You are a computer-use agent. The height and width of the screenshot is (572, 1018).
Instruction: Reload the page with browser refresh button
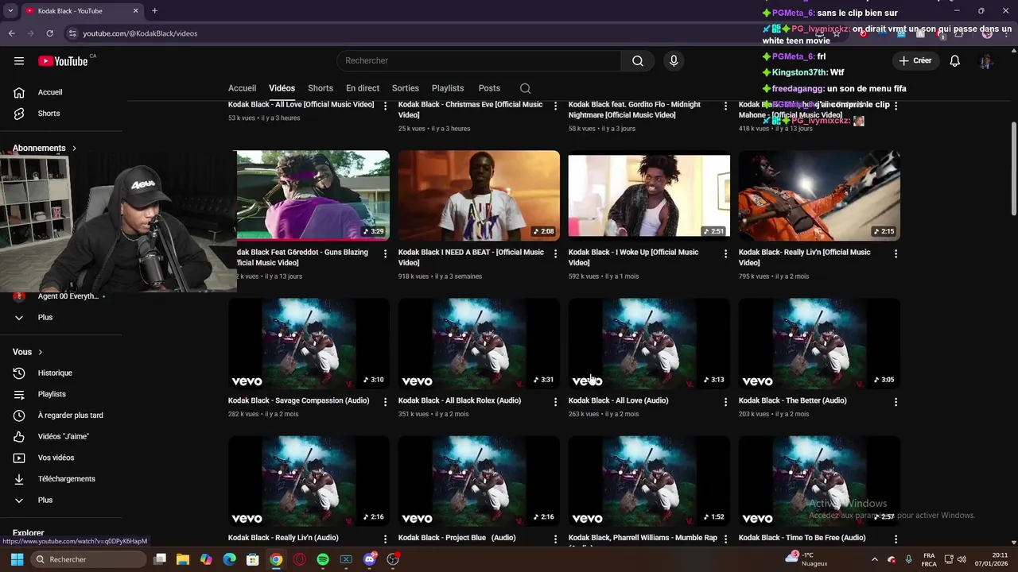pos(49,33)
